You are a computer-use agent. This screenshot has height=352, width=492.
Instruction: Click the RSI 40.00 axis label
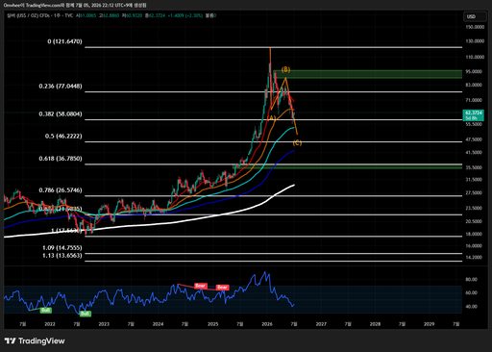(471, 307)
